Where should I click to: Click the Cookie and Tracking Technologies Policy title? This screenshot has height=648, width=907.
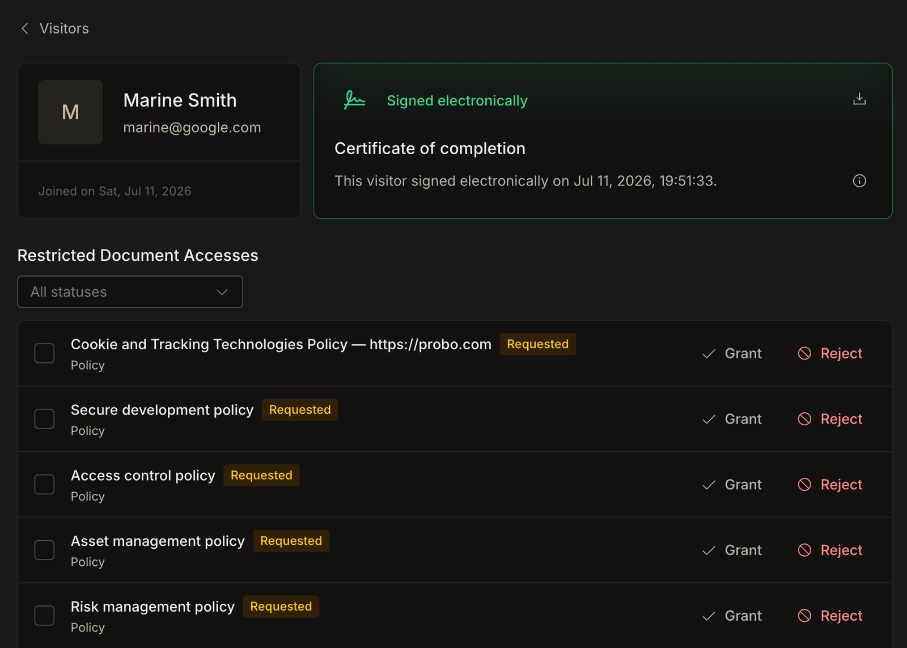281,345
